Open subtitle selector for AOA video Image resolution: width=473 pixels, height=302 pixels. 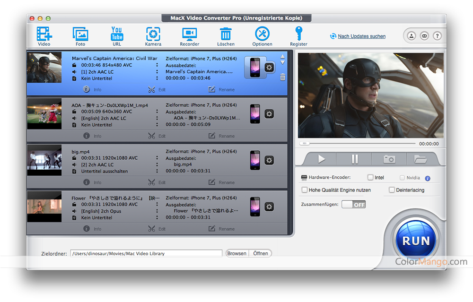click(157, 124)
